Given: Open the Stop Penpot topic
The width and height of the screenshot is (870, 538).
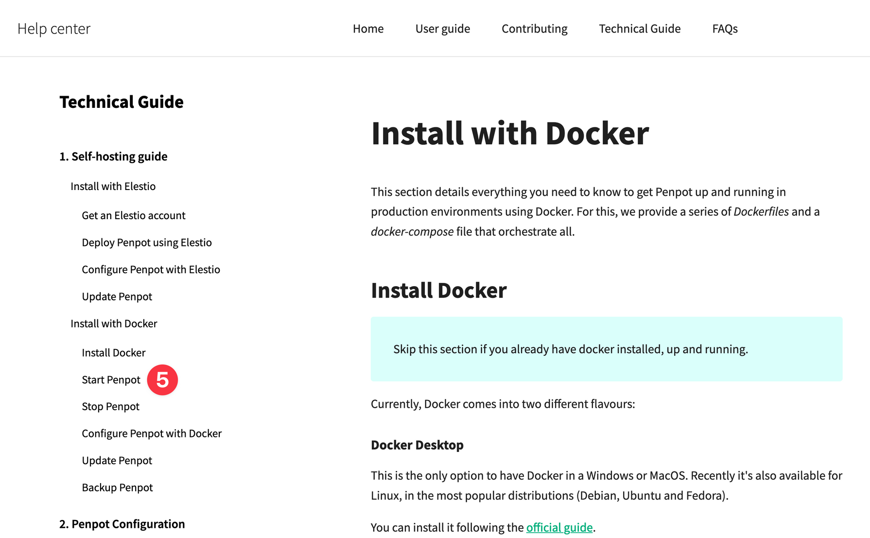Looking at the screenshot, I should (x=110, y=406).
